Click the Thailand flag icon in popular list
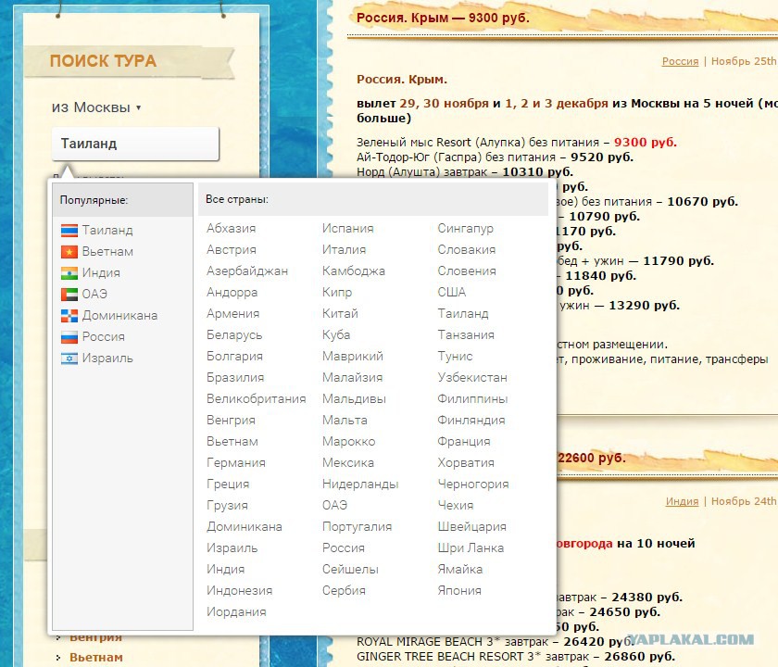Viewport: 778px width, 667px height. coord(69,231)
